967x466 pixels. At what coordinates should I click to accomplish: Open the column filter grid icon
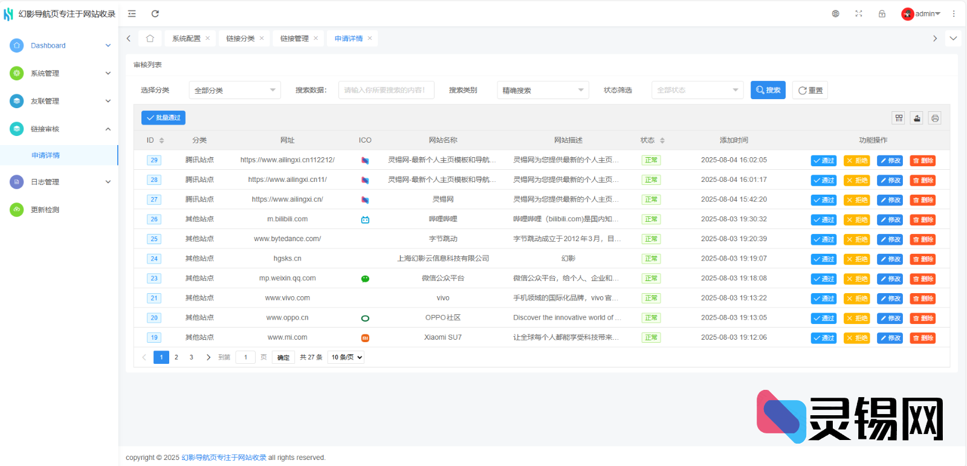(899, 118)
